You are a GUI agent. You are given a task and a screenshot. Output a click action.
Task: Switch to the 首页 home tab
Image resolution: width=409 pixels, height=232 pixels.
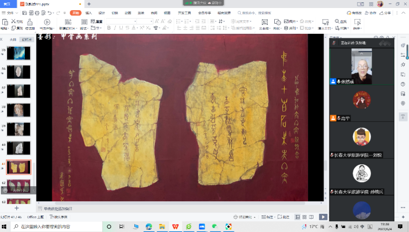click(7, 4)
